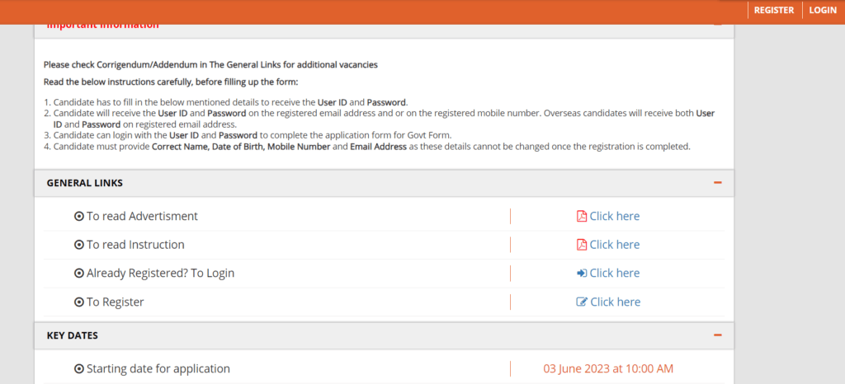
Task: Click the edit pencil icon next to To Register
Action: (x=582, y=302)
